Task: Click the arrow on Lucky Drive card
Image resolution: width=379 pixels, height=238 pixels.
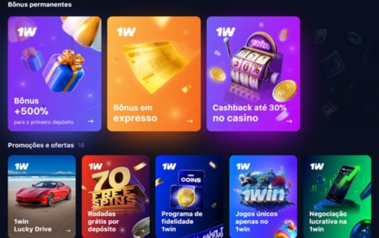Action: tap(68, 231)
